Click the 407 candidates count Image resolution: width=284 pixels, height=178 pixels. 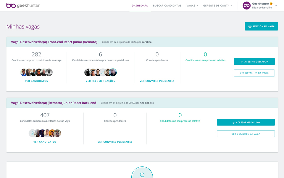[45, 115]
